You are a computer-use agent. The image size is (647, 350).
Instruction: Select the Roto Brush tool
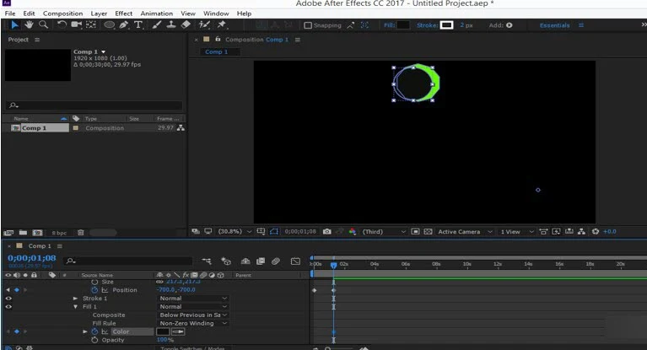point(204,24)
